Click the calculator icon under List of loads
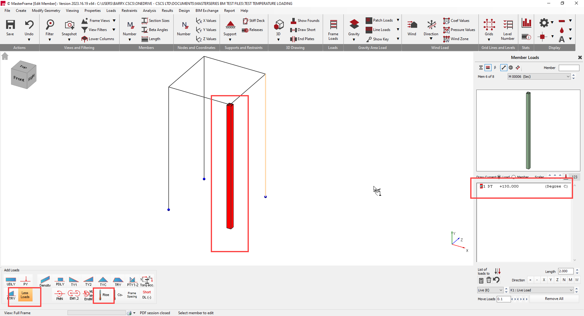 coord(481,280)
